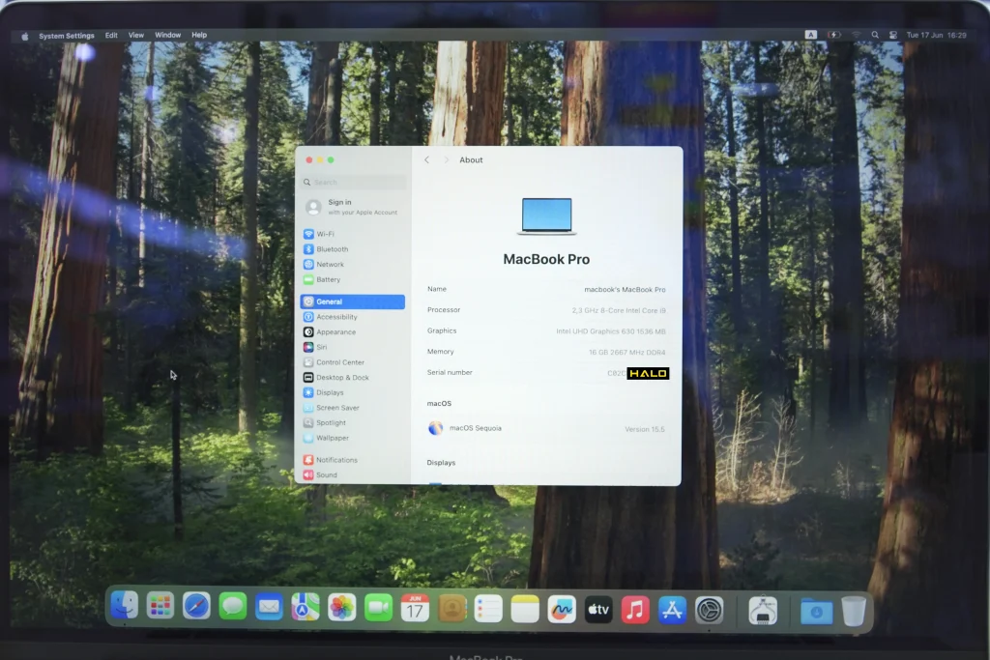Open Control Center from the menu bar
The height and width of the screenshot is (660, 990).
click(892, 35)
